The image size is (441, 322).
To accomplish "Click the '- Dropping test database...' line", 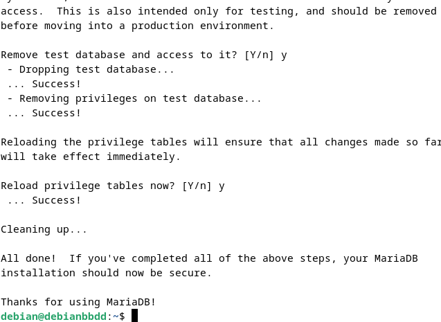I will pos(91,69).
